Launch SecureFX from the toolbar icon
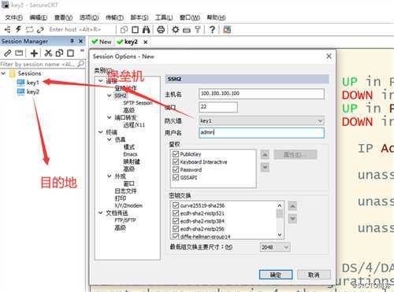394x292 pixels. [x=227, y=29]
